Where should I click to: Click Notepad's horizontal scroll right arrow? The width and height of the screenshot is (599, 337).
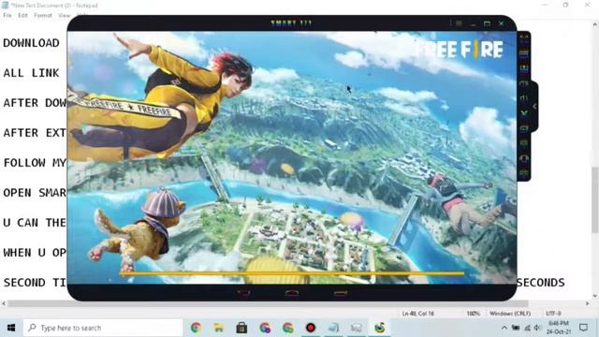coord(588,303)
